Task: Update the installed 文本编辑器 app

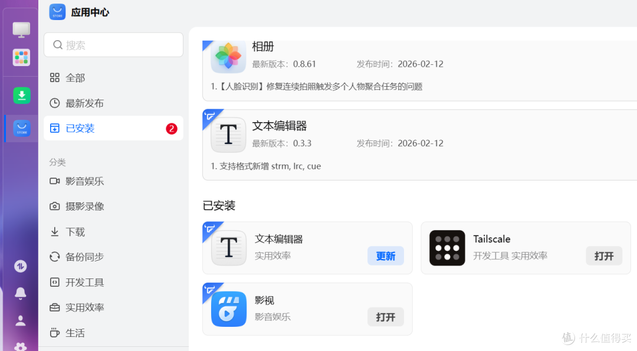Action: point(386,256)
